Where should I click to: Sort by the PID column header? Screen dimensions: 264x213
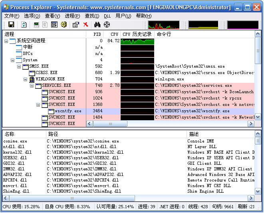click(95, 34)
